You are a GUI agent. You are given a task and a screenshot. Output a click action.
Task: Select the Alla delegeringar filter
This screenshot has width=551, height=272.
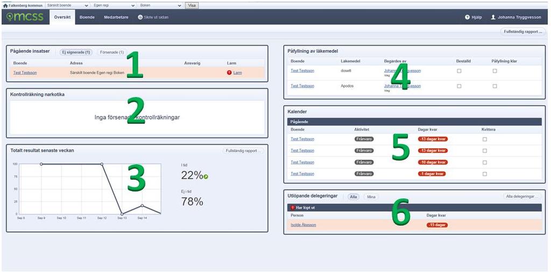(354, 197)
